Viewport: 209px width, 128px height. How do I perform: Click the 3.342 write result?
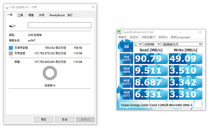coord(185,82)
